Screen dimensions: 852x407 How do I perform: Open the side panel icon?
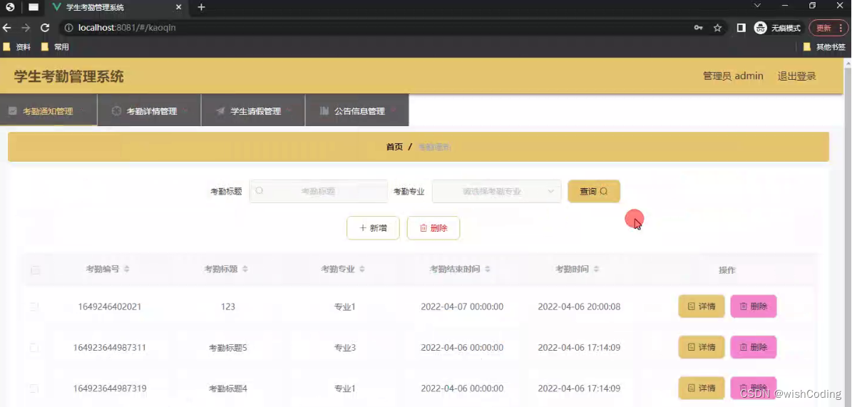[x=741, y=28]
